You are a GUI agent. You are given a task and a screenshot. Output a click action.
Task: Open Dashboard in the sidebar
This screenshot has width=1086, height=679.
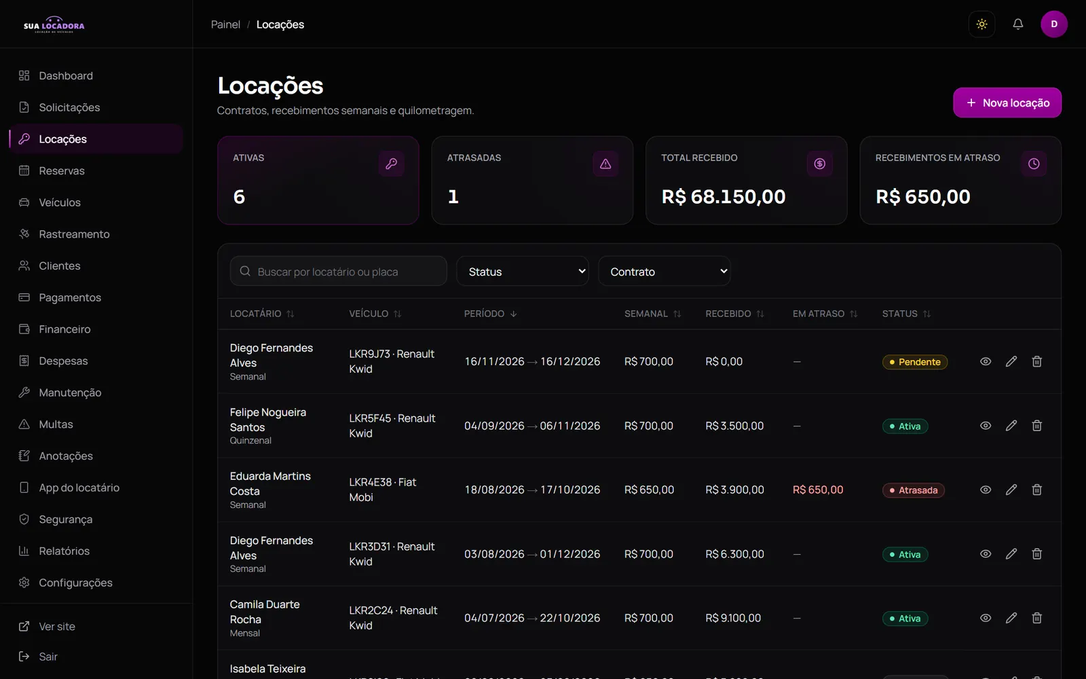coord(96,76)
